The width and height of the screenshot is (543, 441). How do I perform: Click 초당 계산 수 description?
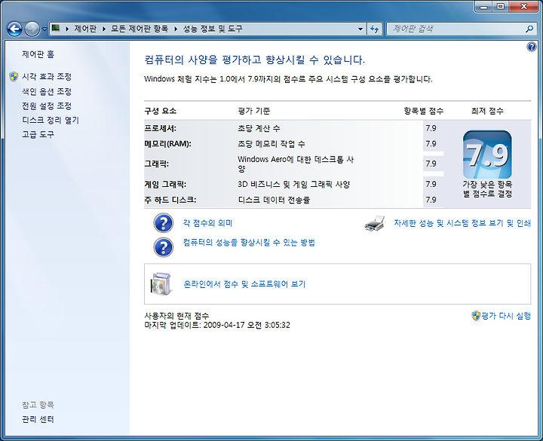click(x=259, y=128)
